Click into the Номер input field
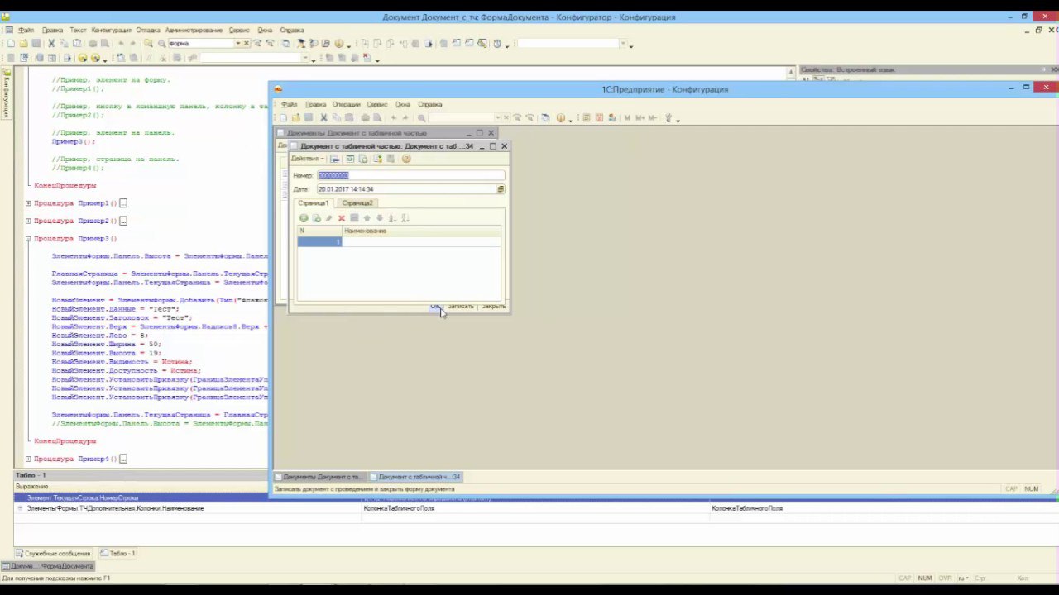The width and height of the screenshot is (1059, 595). pyautogui.click(x=410, y=175)
